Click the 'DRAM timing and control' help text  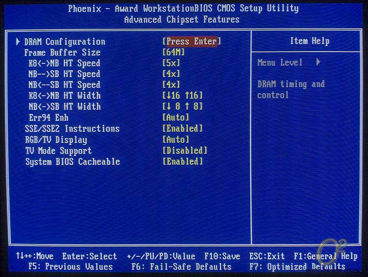(291, 90)
